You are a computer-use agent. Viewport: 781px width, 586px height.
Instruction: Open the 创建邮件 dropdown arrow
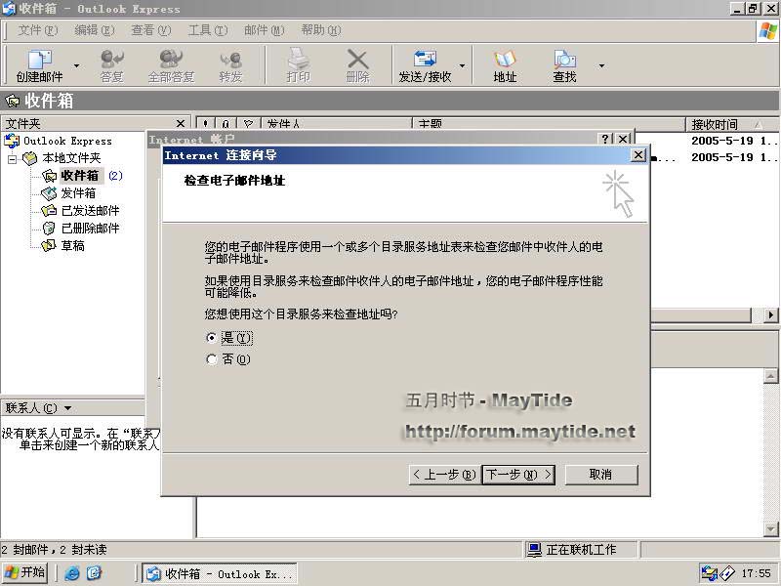[x=77, y=65]
